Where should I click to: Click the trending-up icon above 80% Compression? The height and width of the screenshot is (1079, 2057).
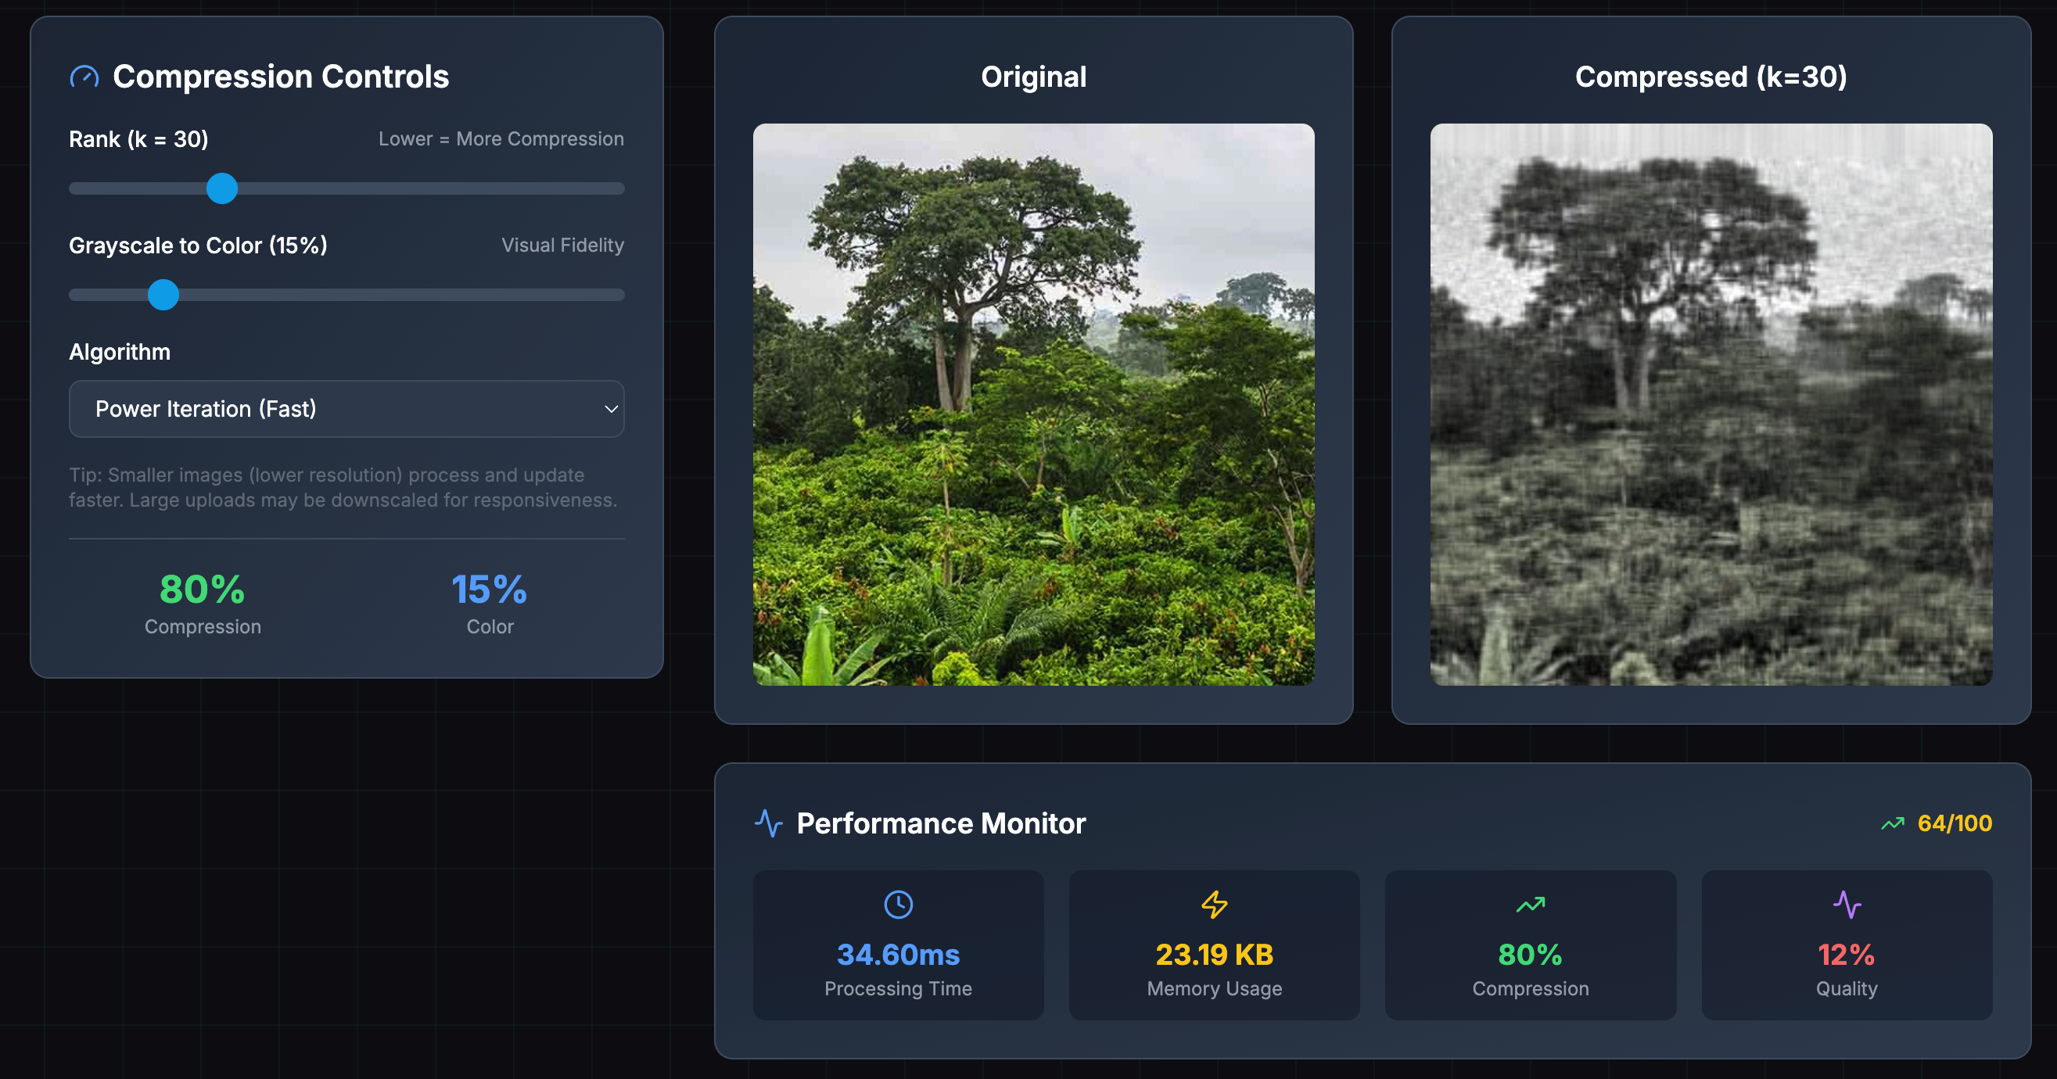coord(1529,905)
